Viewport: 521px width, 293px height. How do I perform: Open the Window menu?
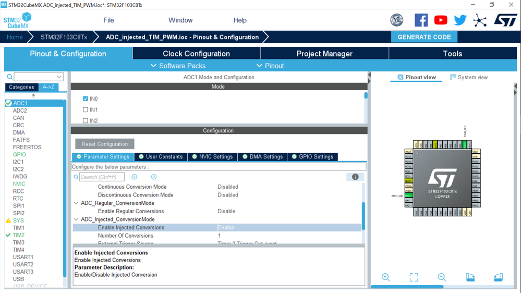tap(180, 20)
